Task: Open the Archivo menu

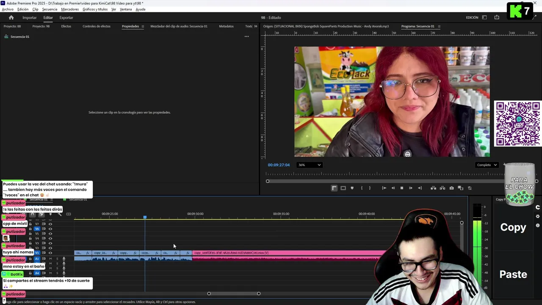Action: point(8,9)
